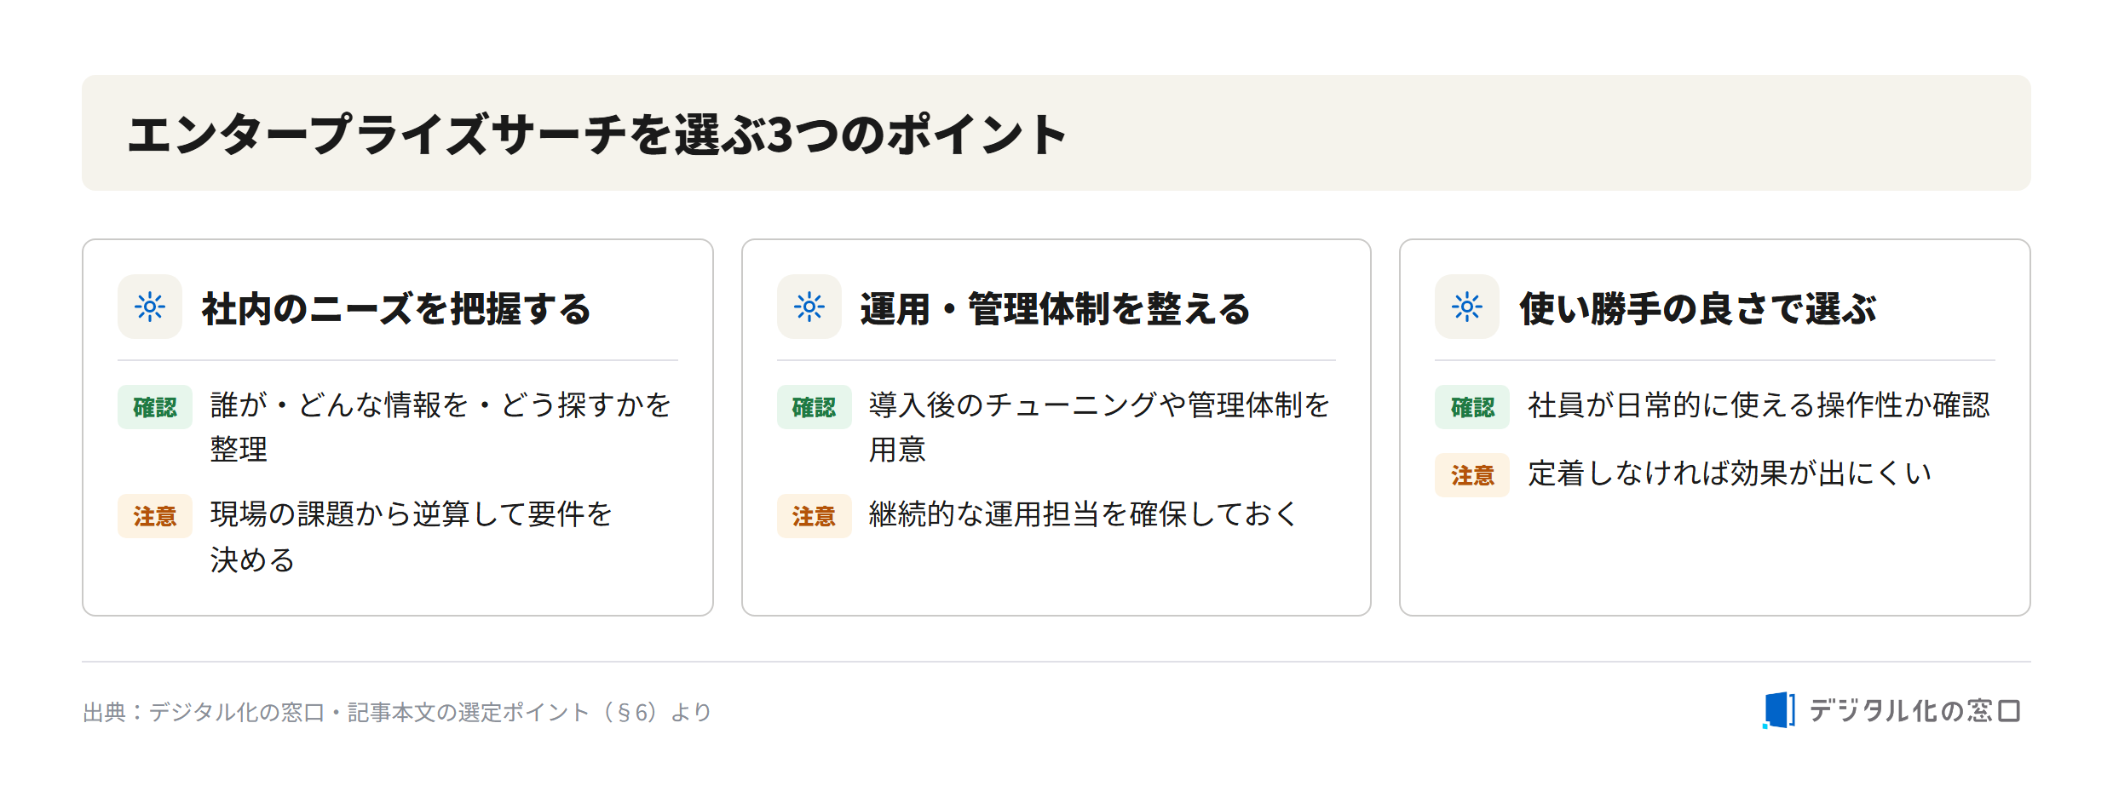Select the 注意 badge in the third card
This screenshot has height=809, width=2113.
pyautogui.click(x=1472, y=475)
